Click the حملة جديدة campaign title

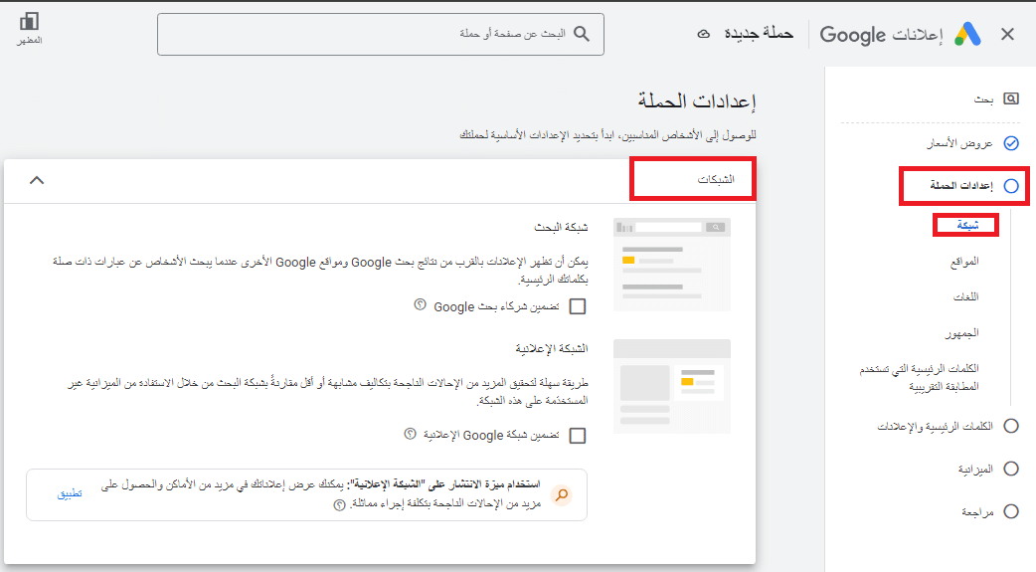pos(759,33)
